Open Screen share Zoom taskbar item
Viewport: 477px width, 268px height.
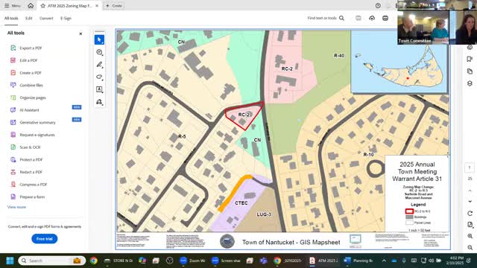point(226,261)
